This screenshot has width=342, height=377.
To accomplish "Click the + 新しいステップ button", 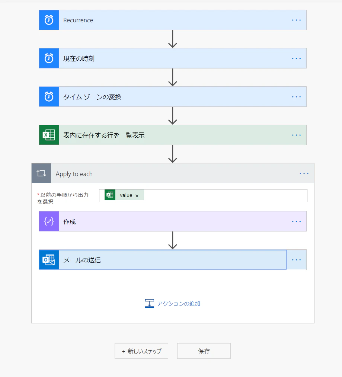I will [141, 351].
